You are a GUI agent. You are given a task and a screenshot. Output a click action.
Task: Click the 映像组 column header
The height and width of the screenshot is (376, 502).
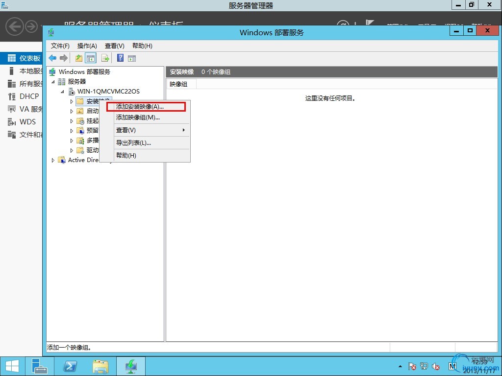181,84
